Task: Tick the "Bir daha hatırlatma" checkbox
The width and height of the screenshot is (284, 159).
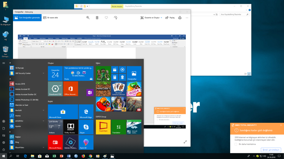Action: point(236,144)
